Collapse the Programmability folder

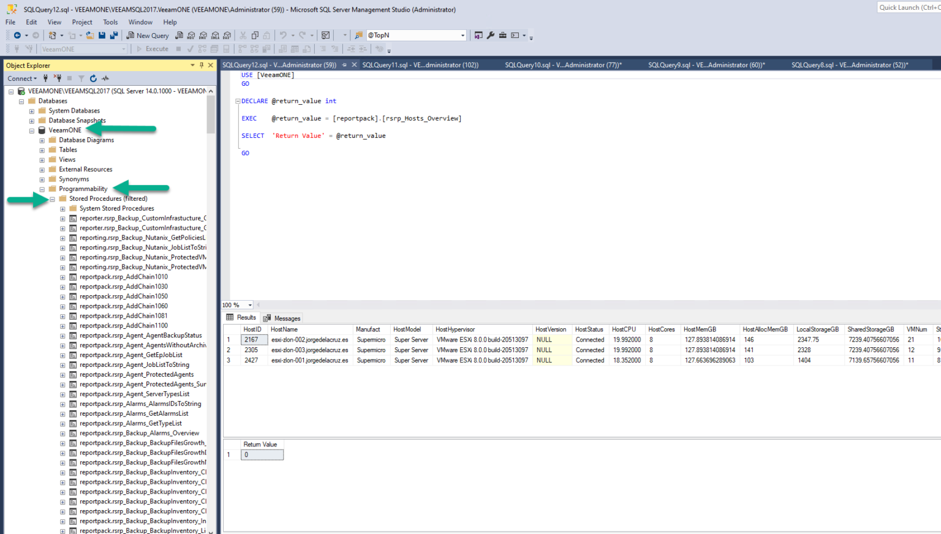(42, 189)
